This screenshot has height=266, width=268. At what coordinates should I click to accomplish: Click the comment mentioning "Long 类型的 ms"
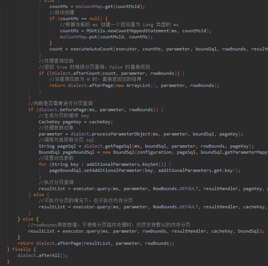[x=119, y=25]
